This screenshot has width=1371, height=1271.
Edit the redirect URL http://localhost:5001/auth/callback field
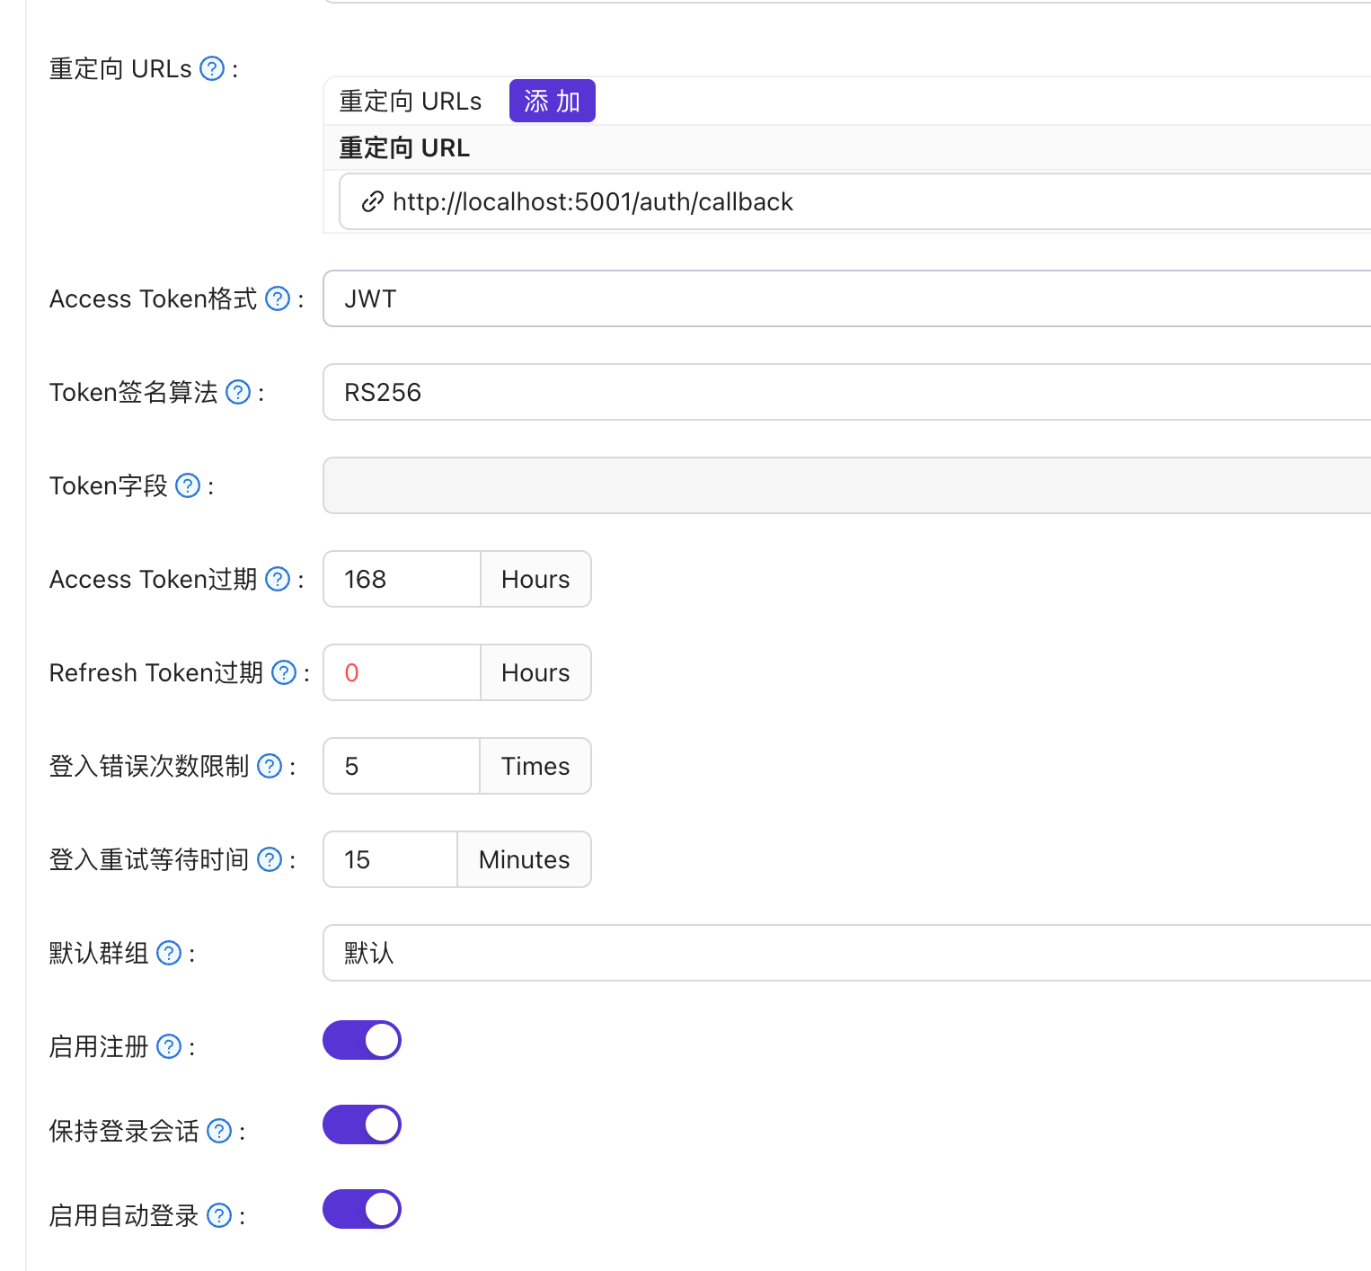(x=854, y=202)
